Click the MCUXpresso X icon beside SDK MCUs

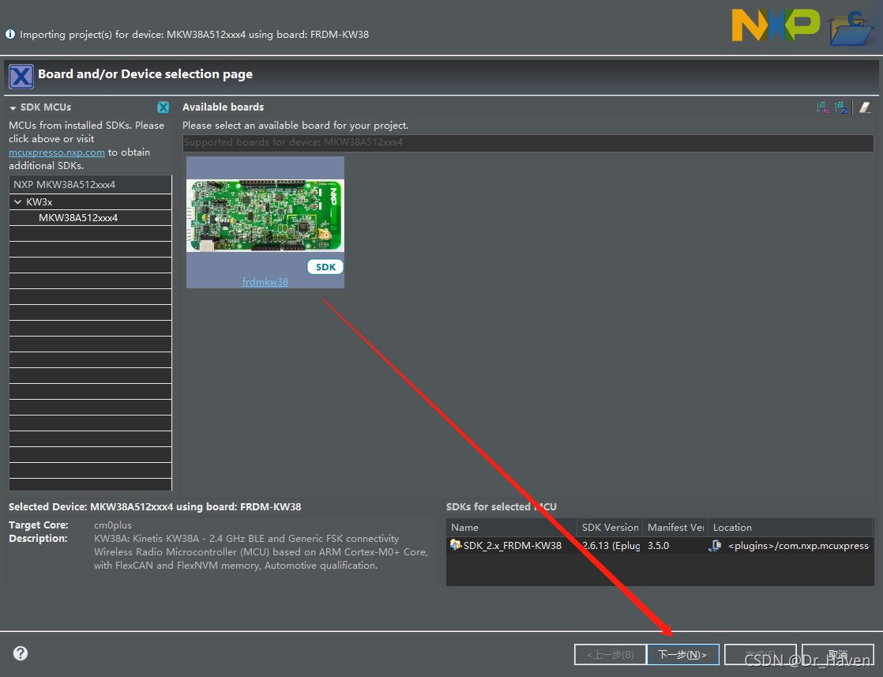163,107
